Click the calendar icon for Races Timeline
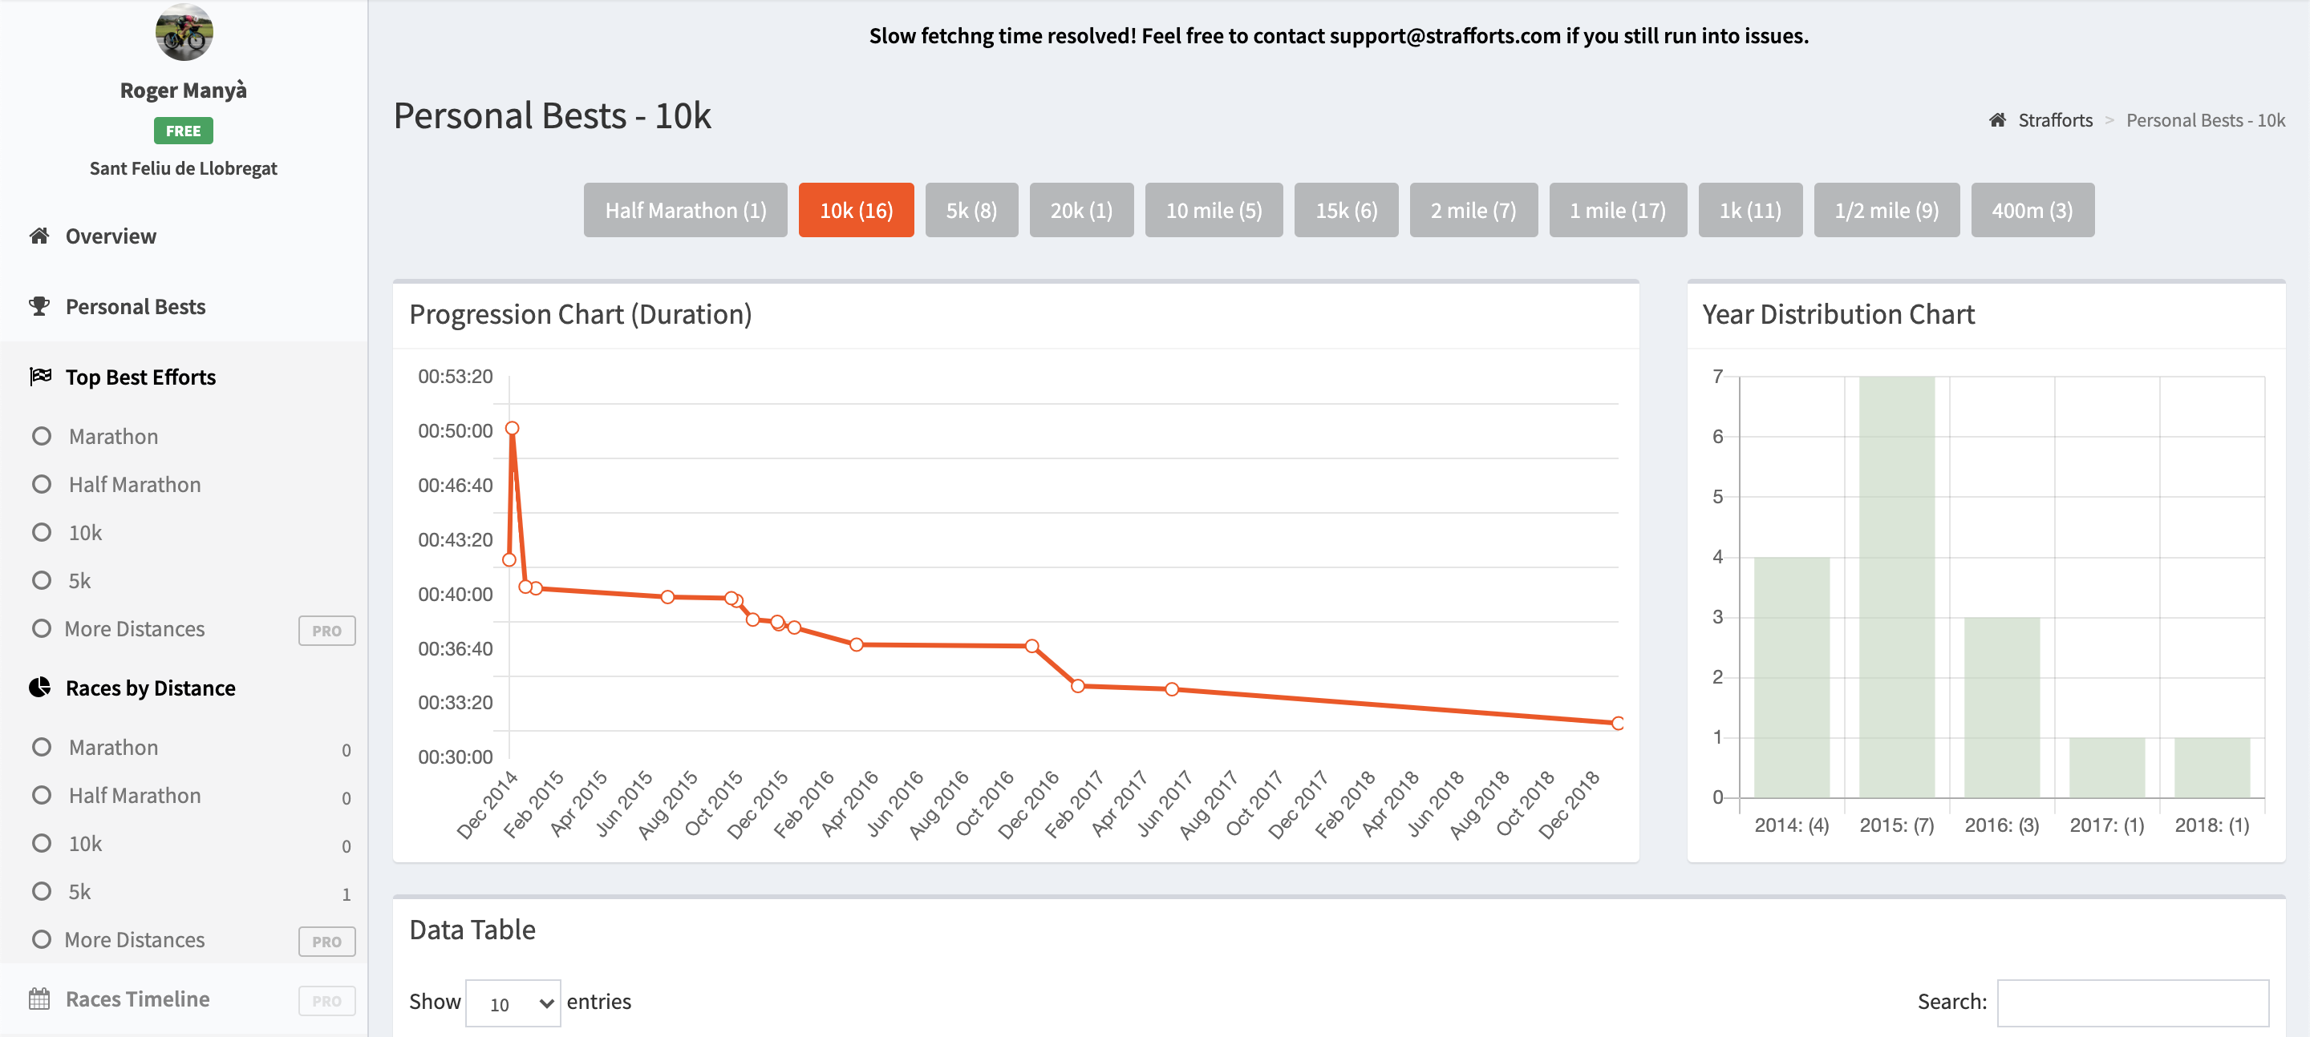The width and height of the screenshot is (2310, 1037). tap(39, 999)
